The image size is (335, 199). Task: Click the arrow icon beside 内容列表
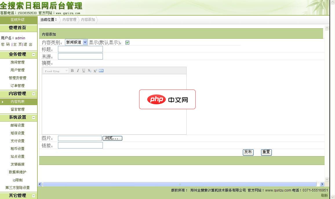pos(2,102)
